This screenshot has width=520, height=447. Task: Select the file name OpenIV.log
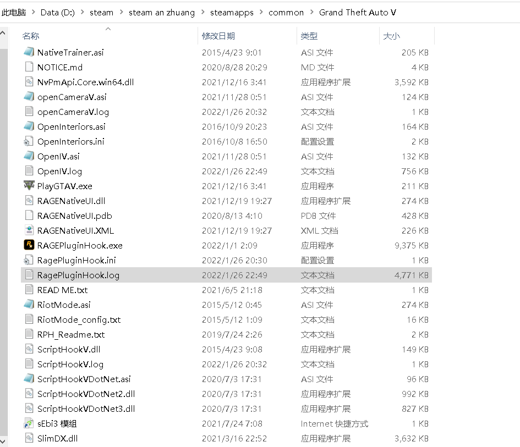[x=59, y=172]
